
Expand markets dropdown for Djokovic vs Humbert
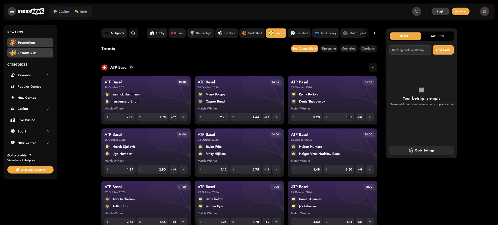pos(183,170)
